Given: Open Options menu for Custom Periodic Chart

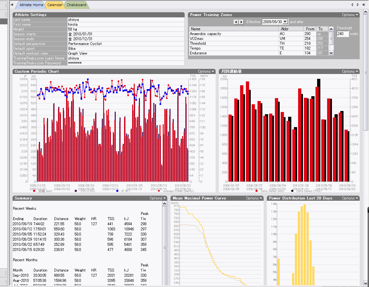Looking at the screenshot, I should [x=206, y=71].
